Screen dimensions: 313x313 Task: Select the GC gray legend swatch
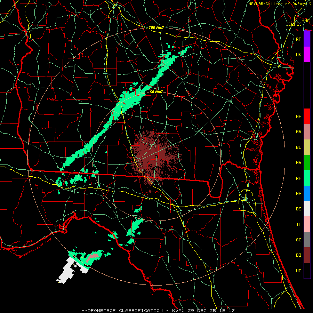click(x=307, y=240)
